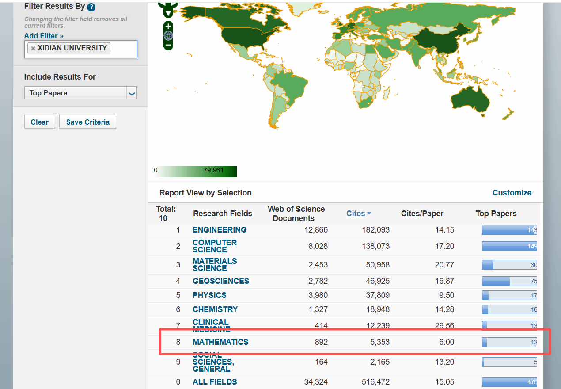Screen dimensions: 561x389
Task: Open Filter Results By help icon
Action: pyautogui.click(x=91, y=7)
